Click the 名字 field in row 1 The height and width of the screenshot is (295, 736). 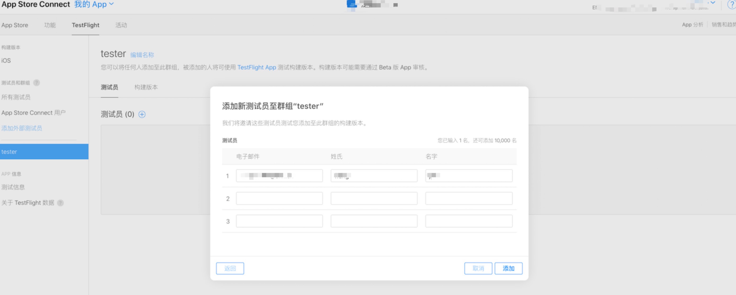pos(469,176)
